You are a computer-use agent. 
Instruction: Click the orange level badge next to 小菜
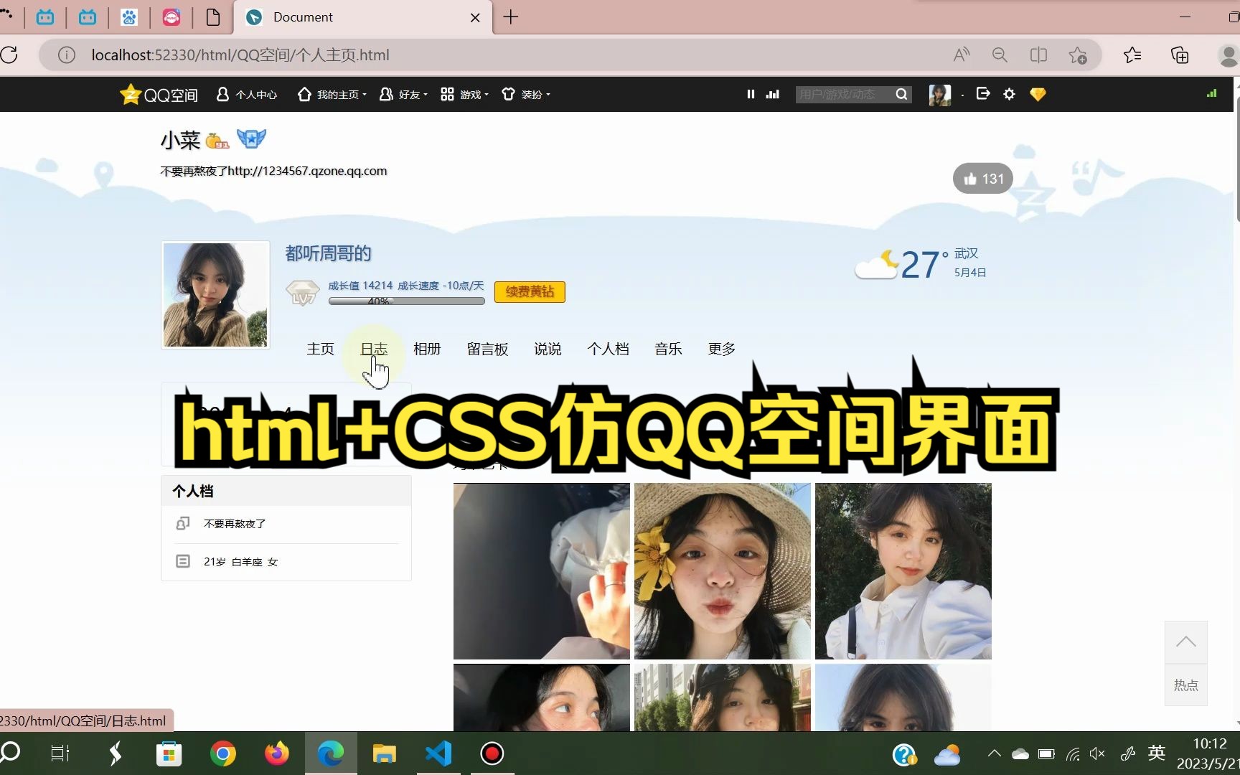tap(217, 141)
